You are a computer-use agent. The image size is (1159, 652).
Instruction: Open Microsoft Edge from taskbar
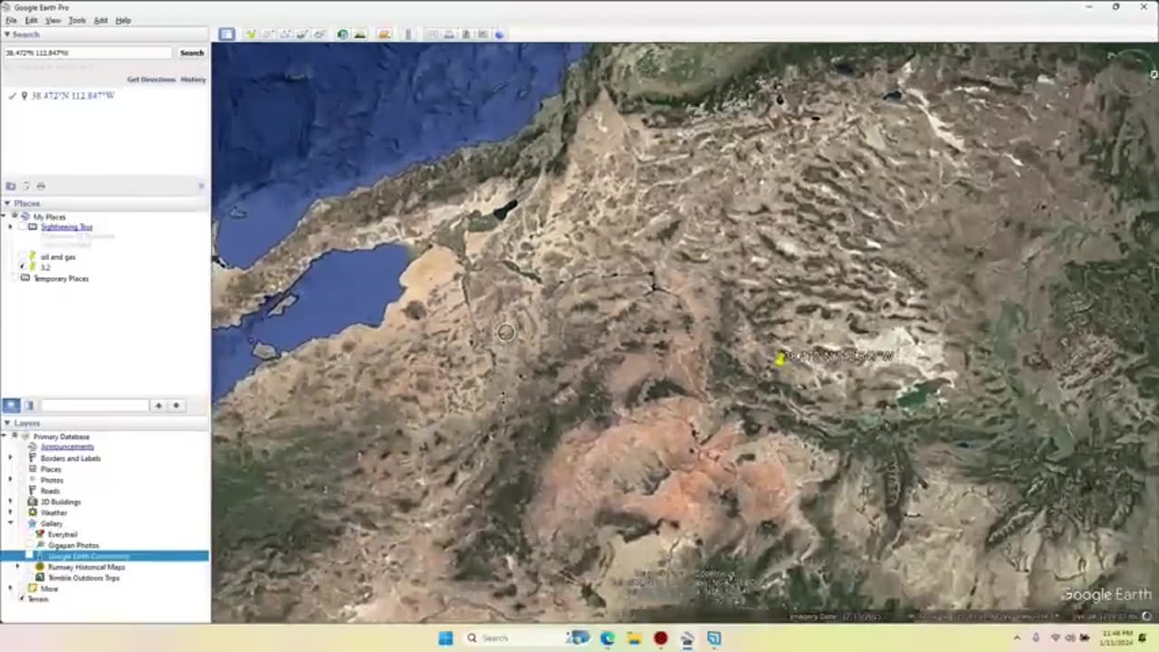[x=607, y=638]
